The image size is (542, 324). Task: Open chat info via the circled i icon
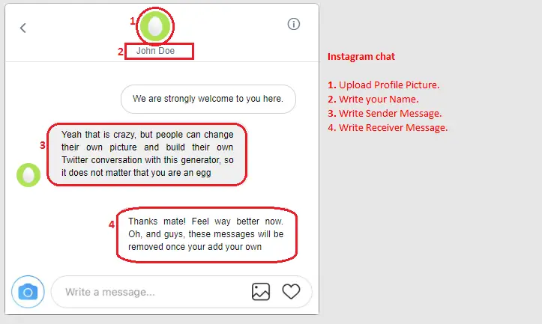click(x=293, y=24)
